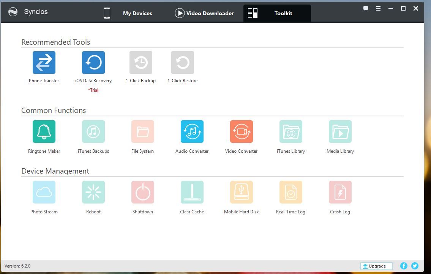Image resolution: width=431 pixels, height=274 pixels.
Task: Launch iOS Data Recovery
Action: pyautogui.click(x=93, y=63)
